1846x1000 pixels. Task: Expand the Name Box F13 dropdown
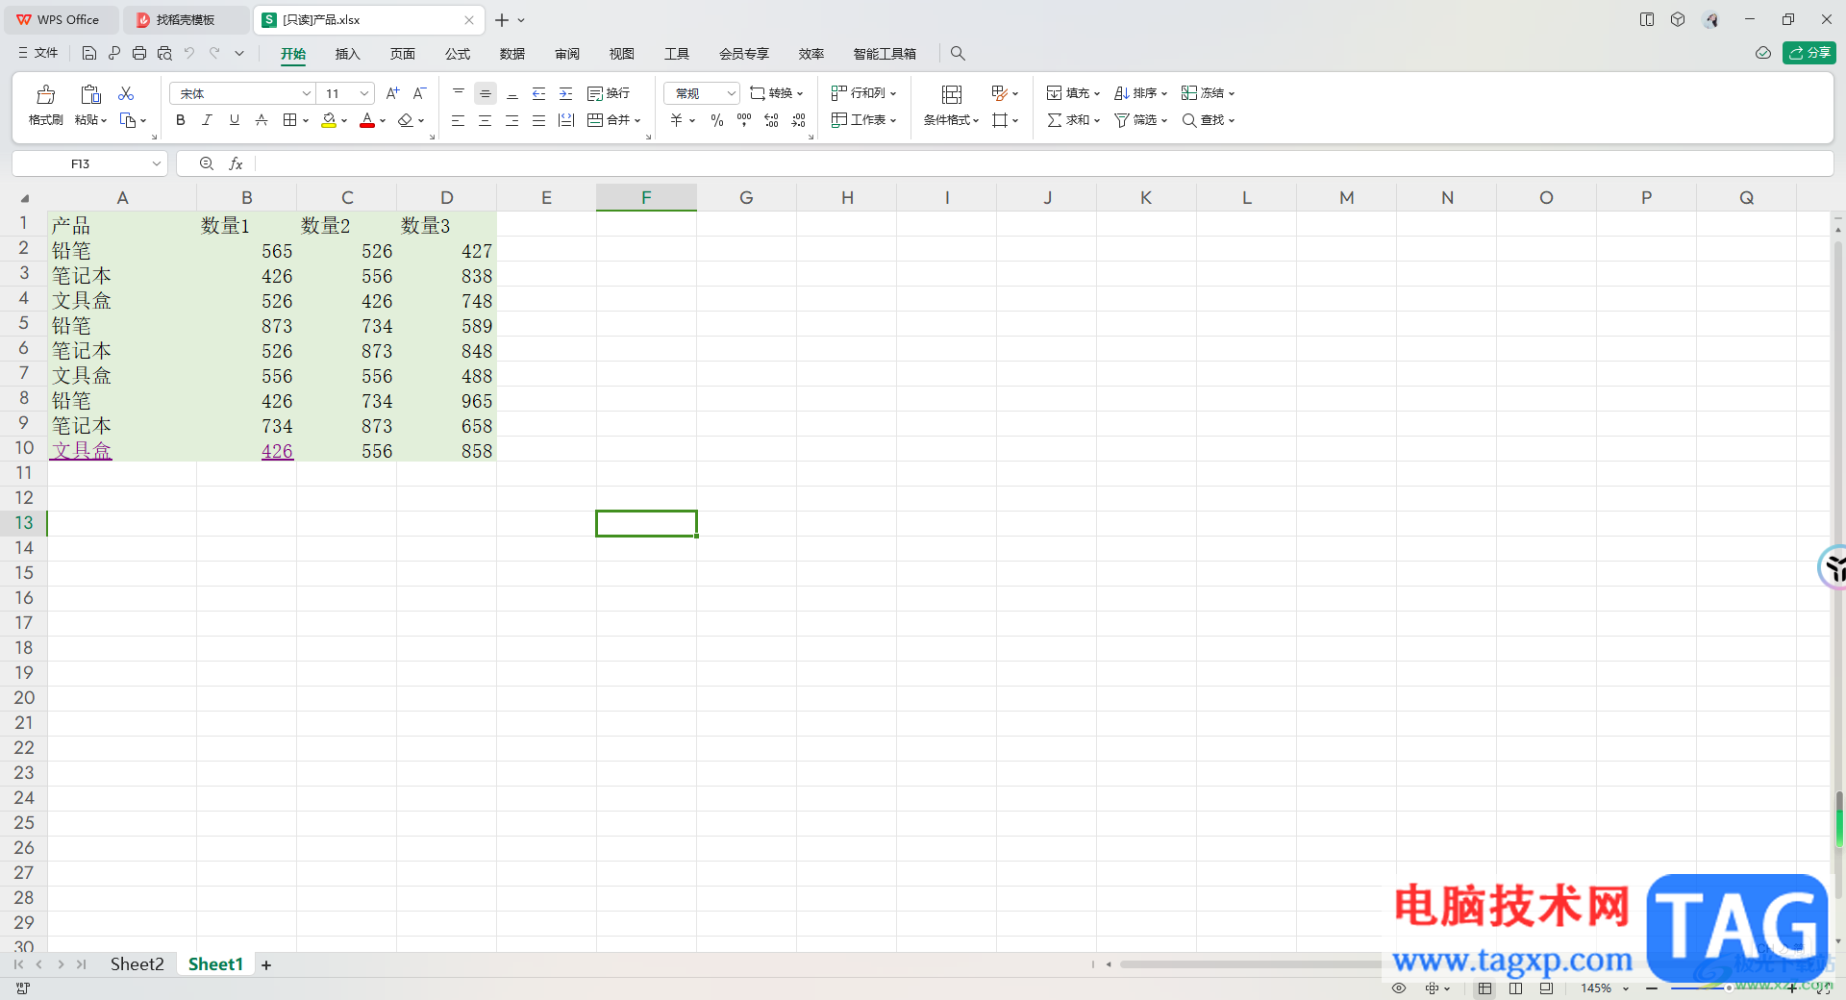click(156, 164)
